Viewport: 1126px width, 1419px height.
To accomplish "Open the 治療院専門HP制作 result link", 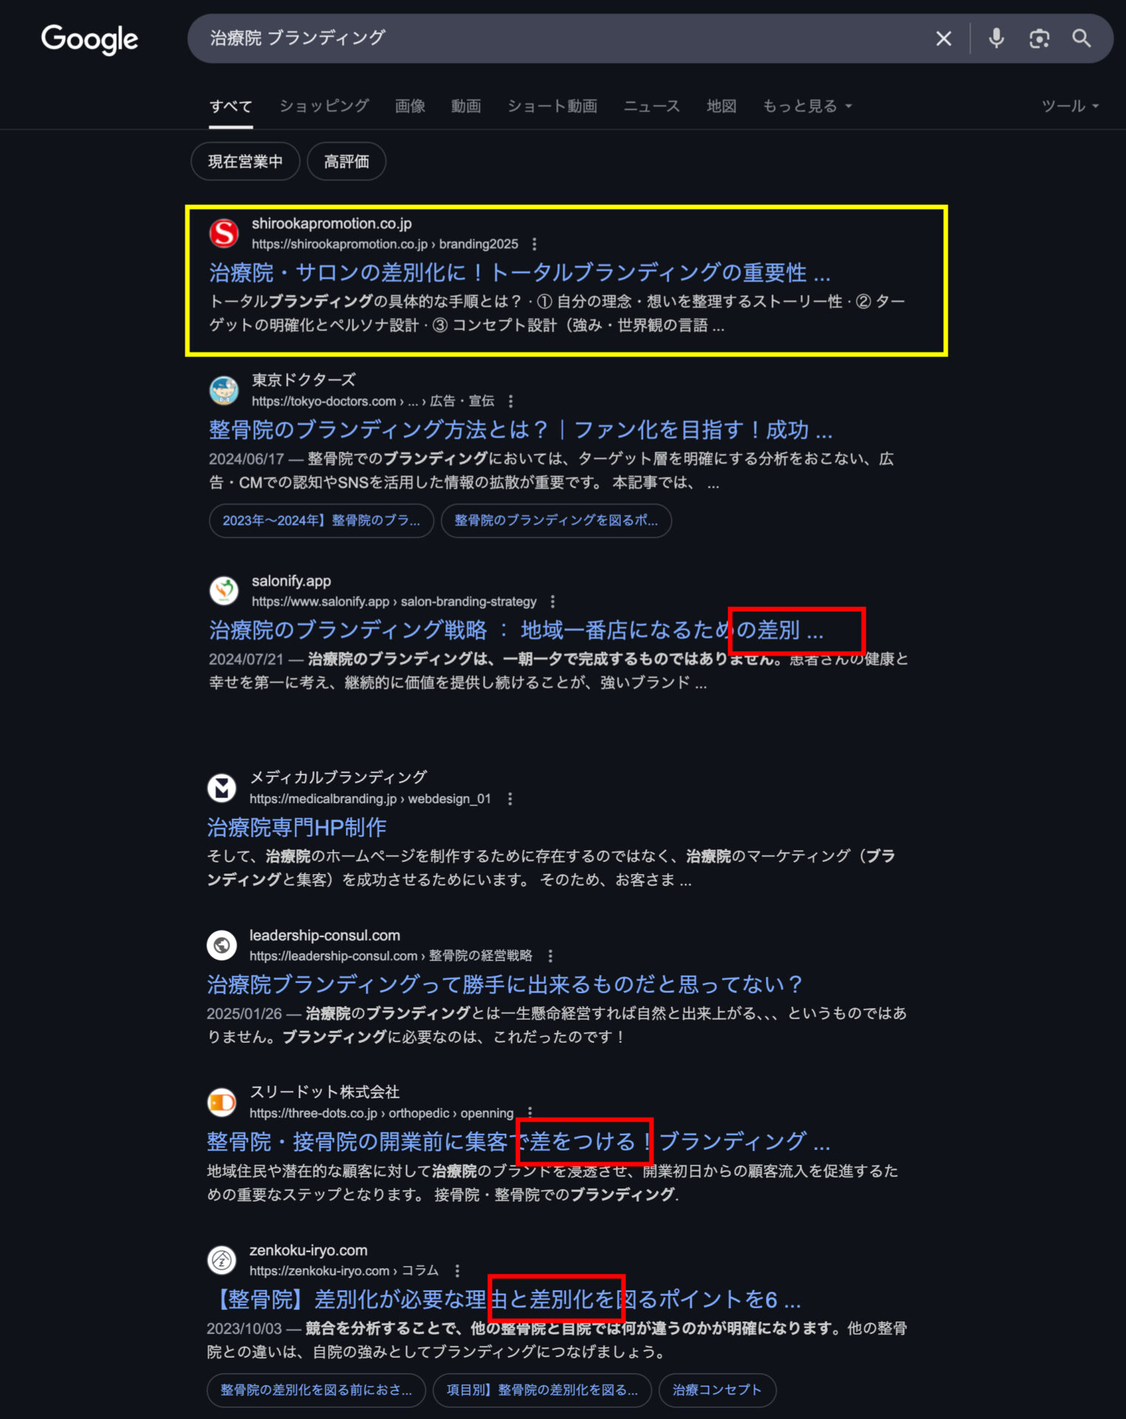I will (x=296, y=827).
